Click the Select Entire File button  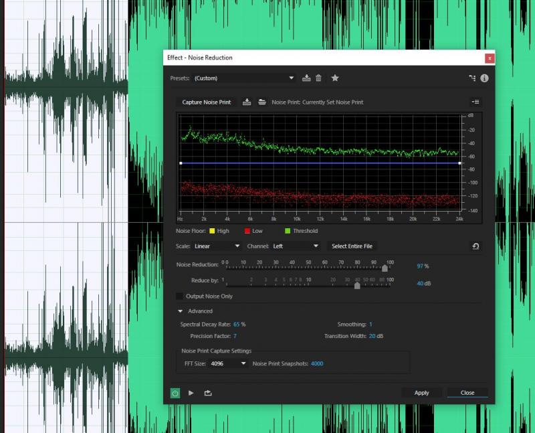pyautogui.click(x=352, y=246)
